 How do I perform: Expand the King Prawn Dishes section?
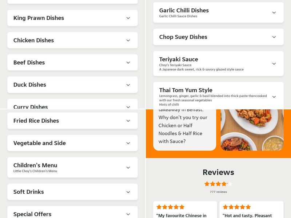(x=72, y=18)
